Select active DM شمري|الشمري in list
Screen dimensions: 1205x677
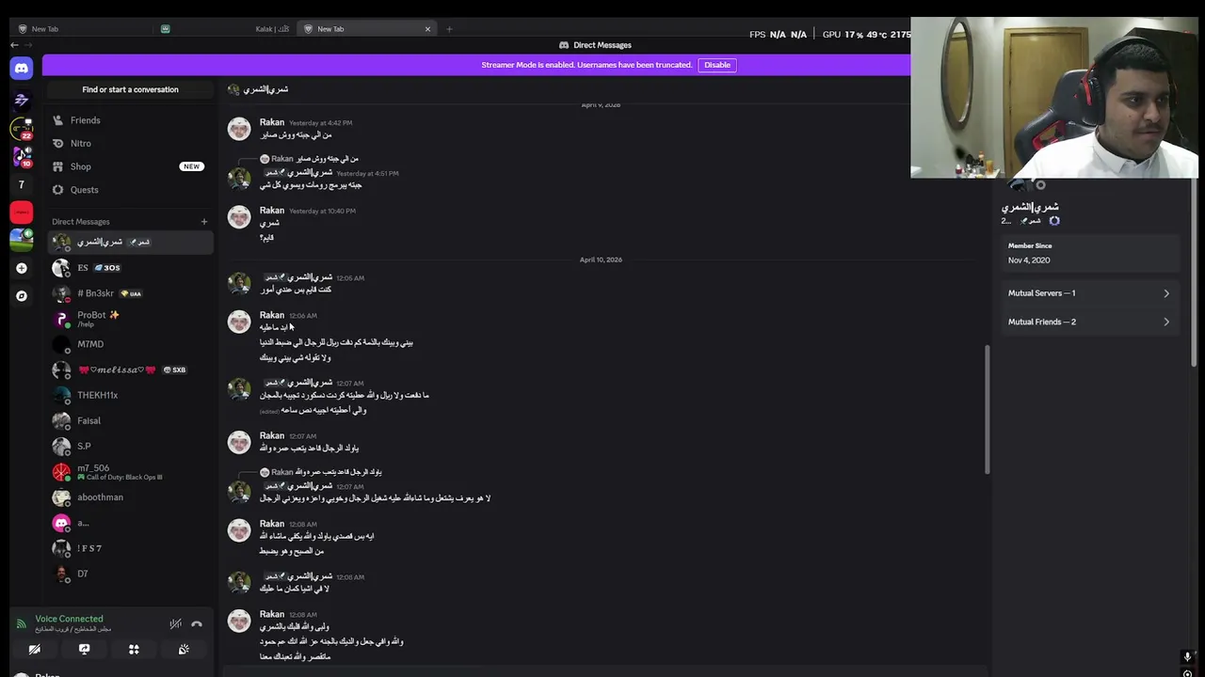pos(130,242)
